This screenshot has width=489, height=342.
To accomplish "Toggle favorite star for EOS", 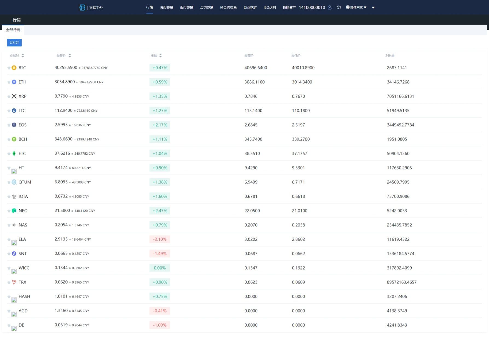I will tap(9, 125).
